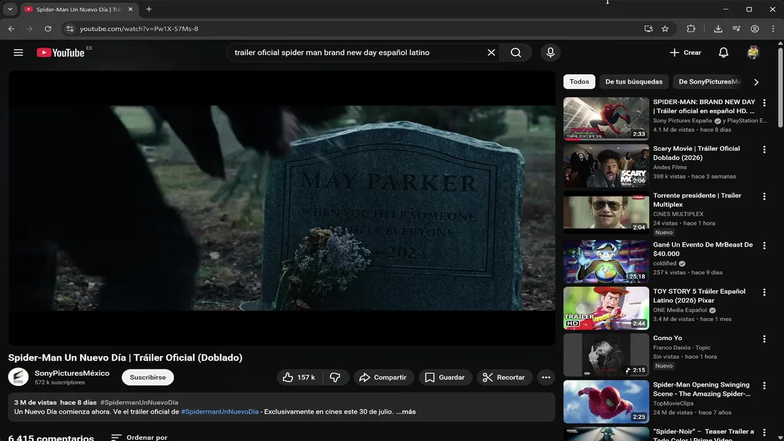
Task: Open Gané Un Evento De MrBeast thumbnail
Action: pyautogui.click(x=606, y=261)
